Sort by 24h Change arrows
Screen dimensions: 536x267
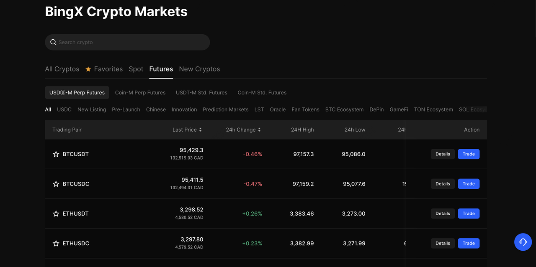[x=259, y=130]
